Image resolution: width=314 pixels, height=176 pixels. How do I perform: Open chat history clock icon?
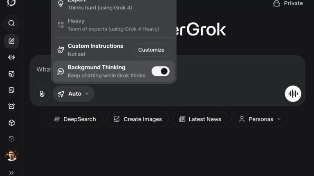click(x=11, y=139)
